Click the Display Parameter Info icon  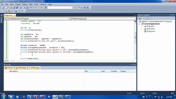(6, 11)
